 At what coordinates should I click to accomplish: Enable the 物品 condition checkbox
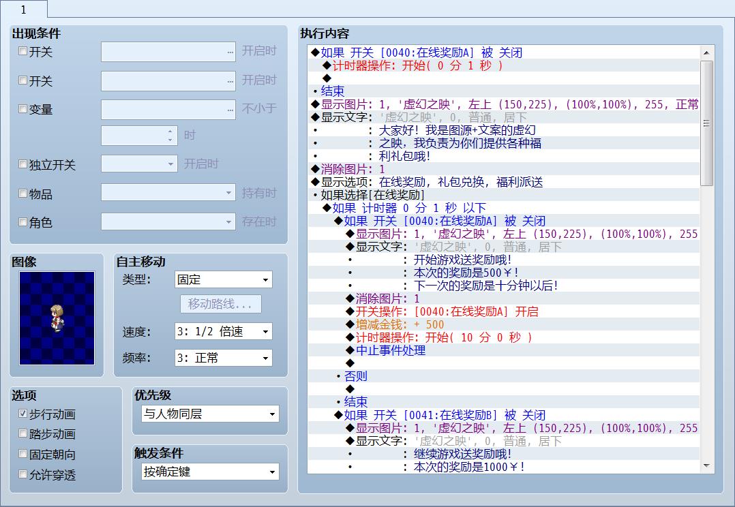22,193
